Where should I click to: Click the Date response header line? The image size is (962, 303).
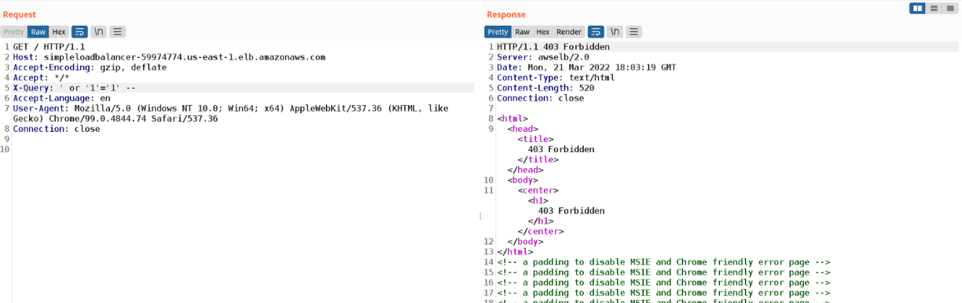586,68
